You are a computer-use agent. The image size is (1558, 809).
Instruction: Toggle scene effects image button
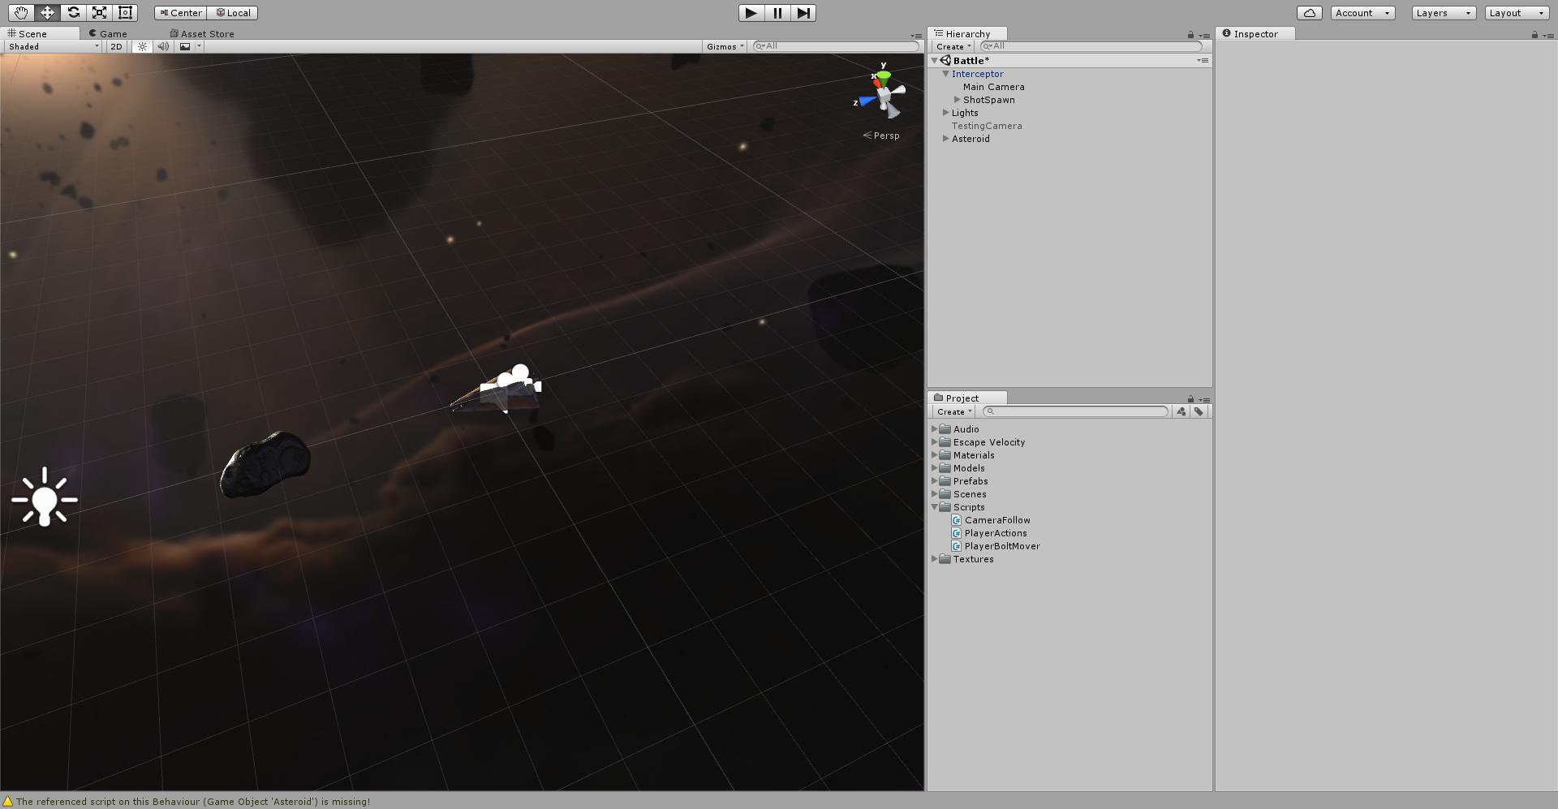[185, 46]
